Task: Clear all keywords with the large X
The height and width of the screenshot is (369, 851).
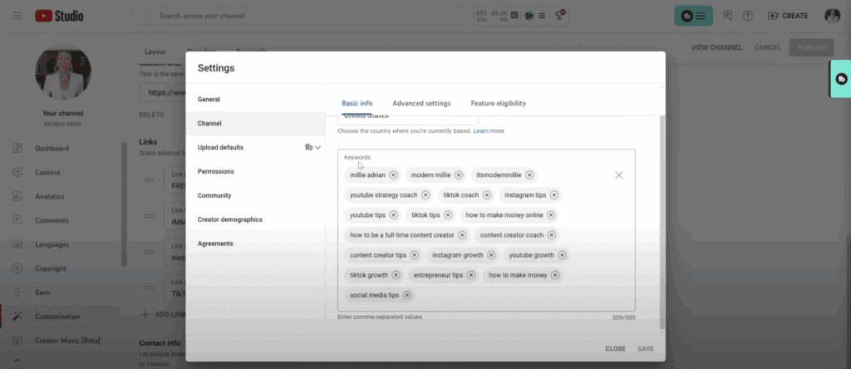Action: 618,175
